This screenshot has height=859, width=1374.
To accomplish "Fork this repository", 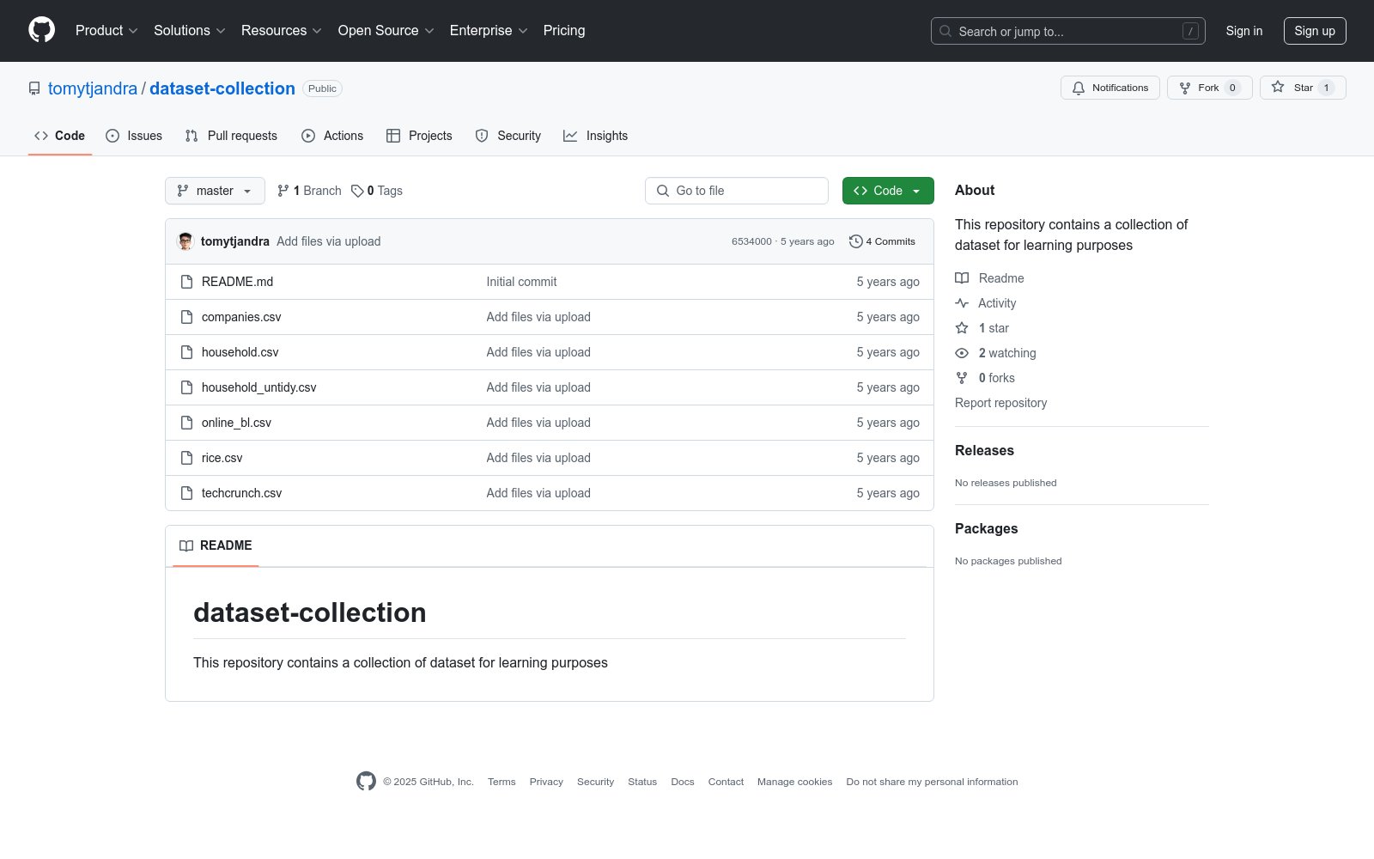I will (x=1210, y=88).
